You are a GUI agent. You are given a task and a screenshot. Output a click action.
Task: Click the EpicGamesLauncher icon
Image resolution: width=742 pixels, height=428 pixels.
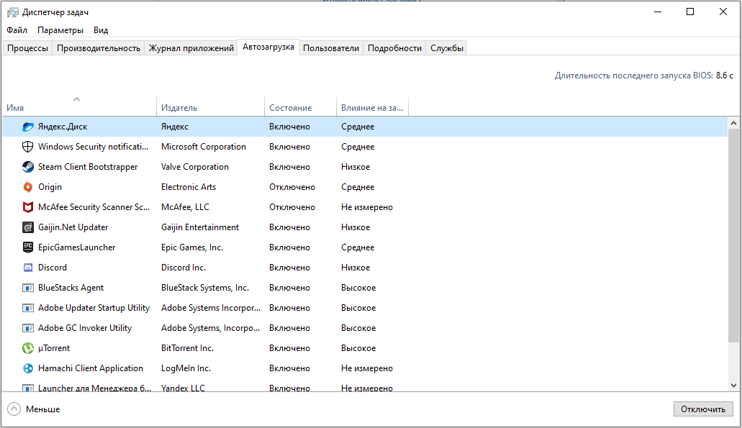28,247
